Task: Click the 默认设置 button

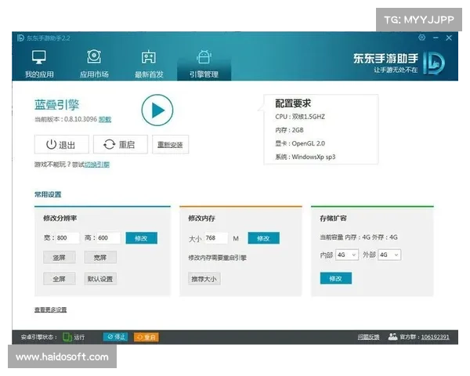Action: 100,279
